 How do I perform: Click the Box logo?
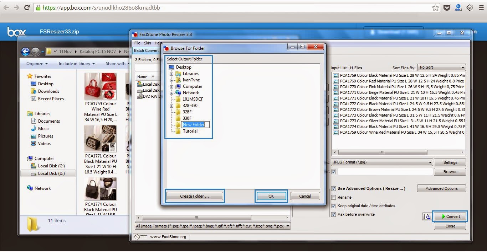click(16, 32)
